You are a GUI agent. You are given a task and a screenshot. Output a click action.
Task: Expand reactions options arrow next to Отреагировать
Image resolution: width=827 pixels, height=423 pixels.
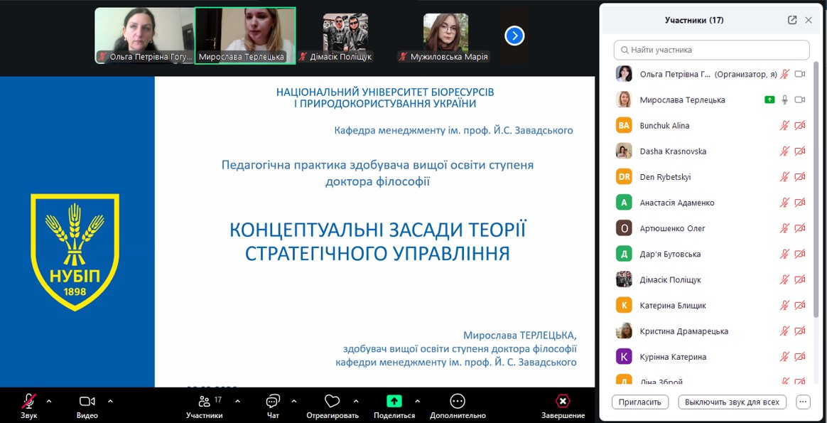coord(356,401)
